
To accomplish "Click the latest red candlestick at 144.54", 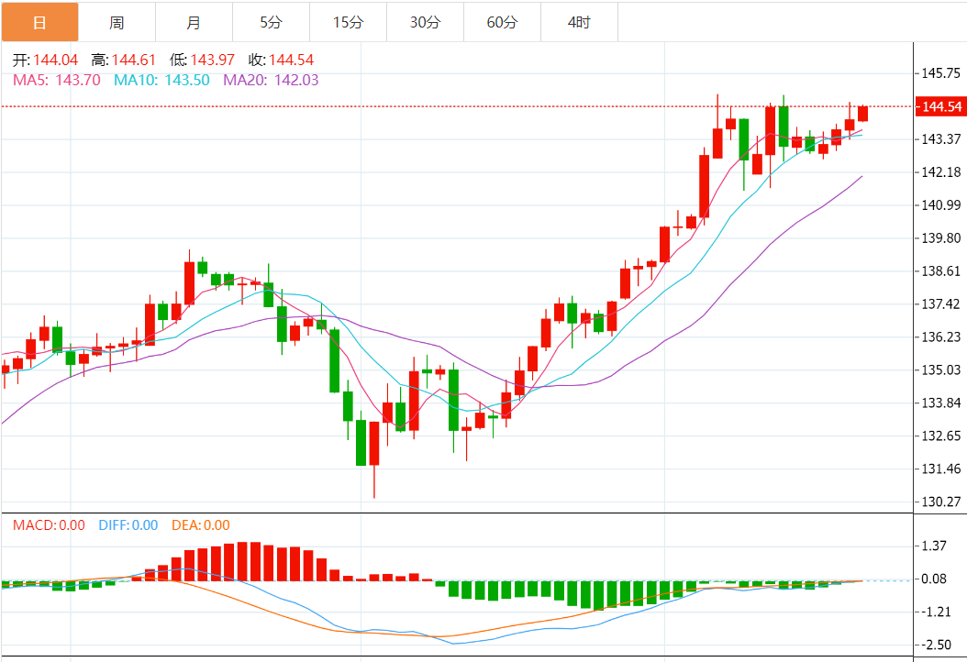I will click(862, 114).
